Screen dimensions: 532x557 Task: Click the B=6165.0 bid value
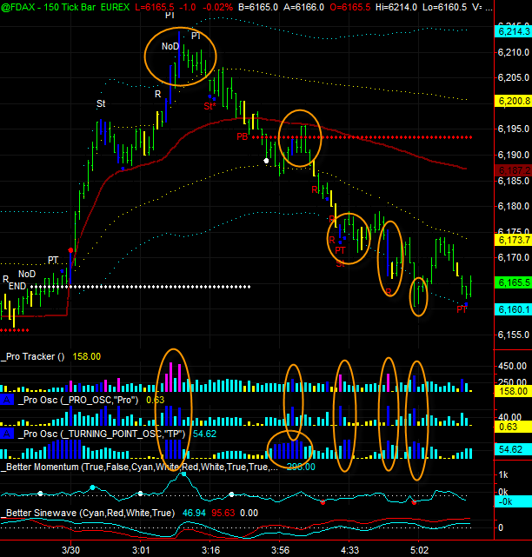pyautogui.click(x=258, y=7)
